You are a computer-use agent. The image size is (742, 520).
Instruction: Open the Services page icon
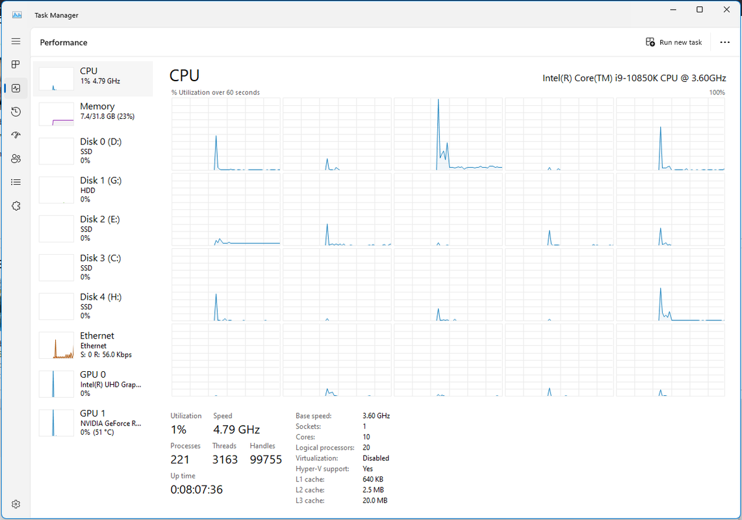pos(16,206)
